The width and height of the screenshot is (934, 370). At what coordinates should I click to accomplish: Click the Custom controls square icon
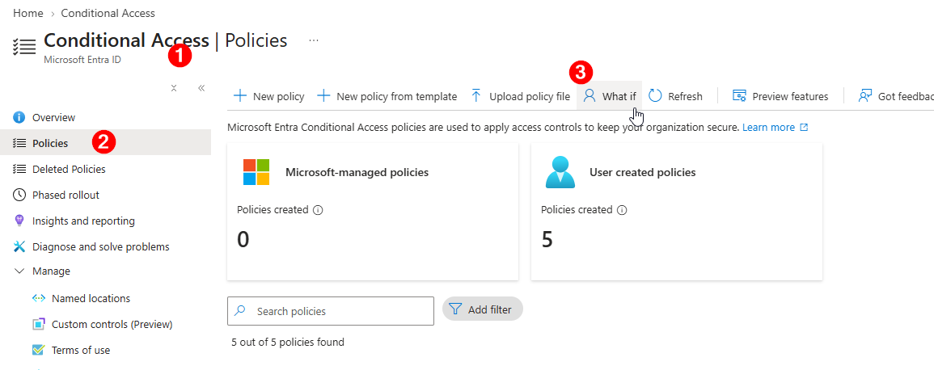pyautogui.click(x=39, y=324)
